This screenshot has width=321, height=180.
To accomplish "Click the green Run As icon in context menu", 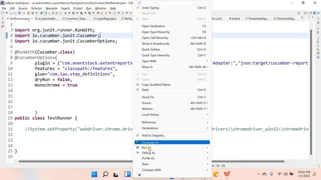I will click(x=137, y=147).
